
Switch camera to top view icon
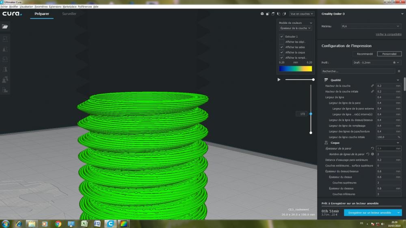coord(273,14)
